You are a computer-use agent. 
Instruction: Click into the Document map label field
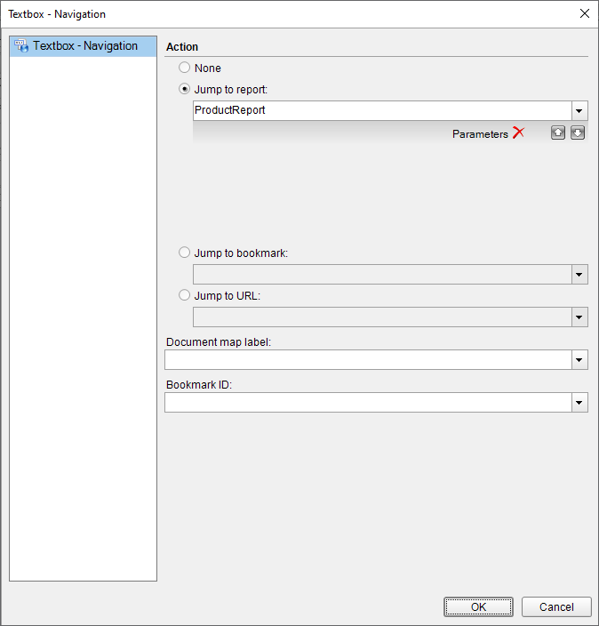point(368,360)
